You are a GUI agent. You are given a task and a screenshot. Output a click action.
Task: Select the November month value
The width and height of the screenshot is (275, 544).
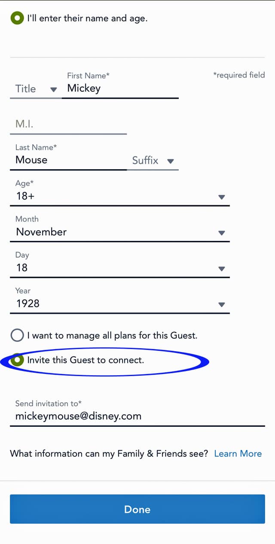pyautogui.click(x=41, y=232)
